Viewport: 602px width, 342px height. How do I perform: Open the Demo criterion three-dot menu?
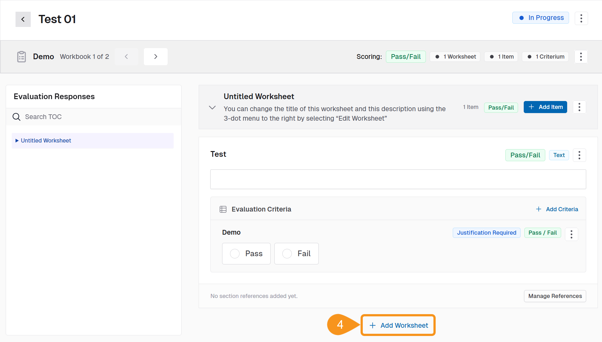point(572,234)
